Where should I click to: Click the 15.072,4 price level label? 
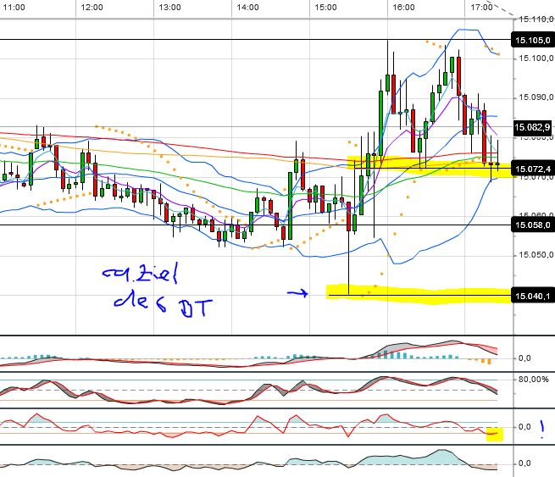(x=533, y=169)
